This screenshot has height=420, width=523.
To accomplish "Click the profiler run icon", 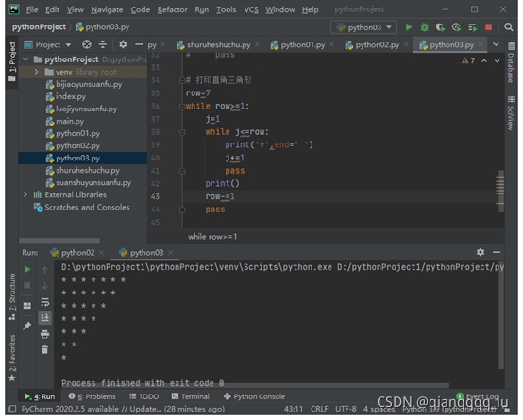I will (456, 27).
